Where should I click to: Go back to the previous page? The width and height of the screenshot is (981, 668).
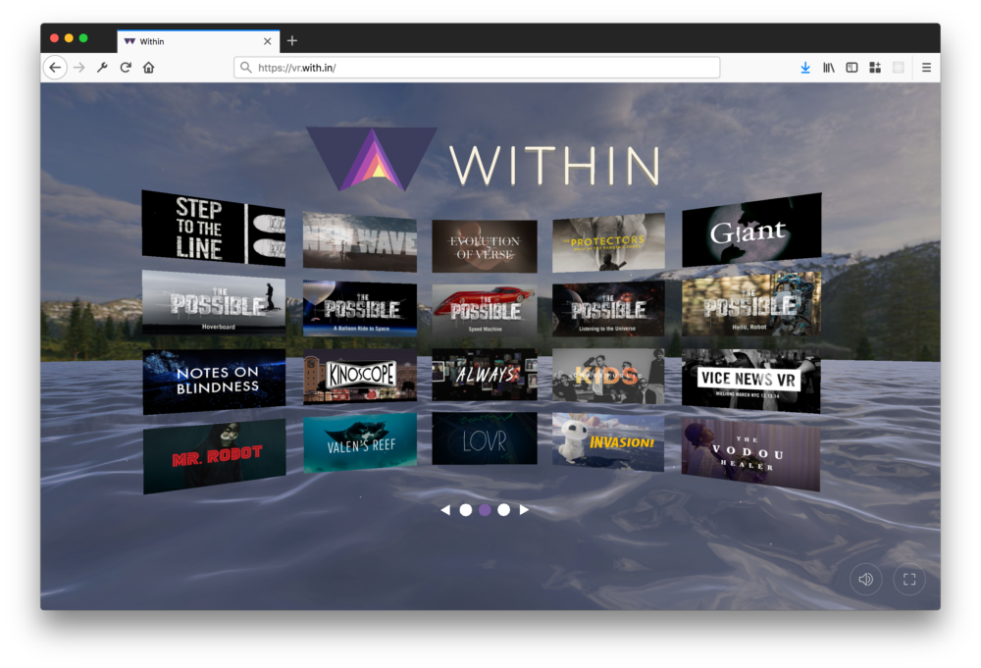[x=55, y=68]
